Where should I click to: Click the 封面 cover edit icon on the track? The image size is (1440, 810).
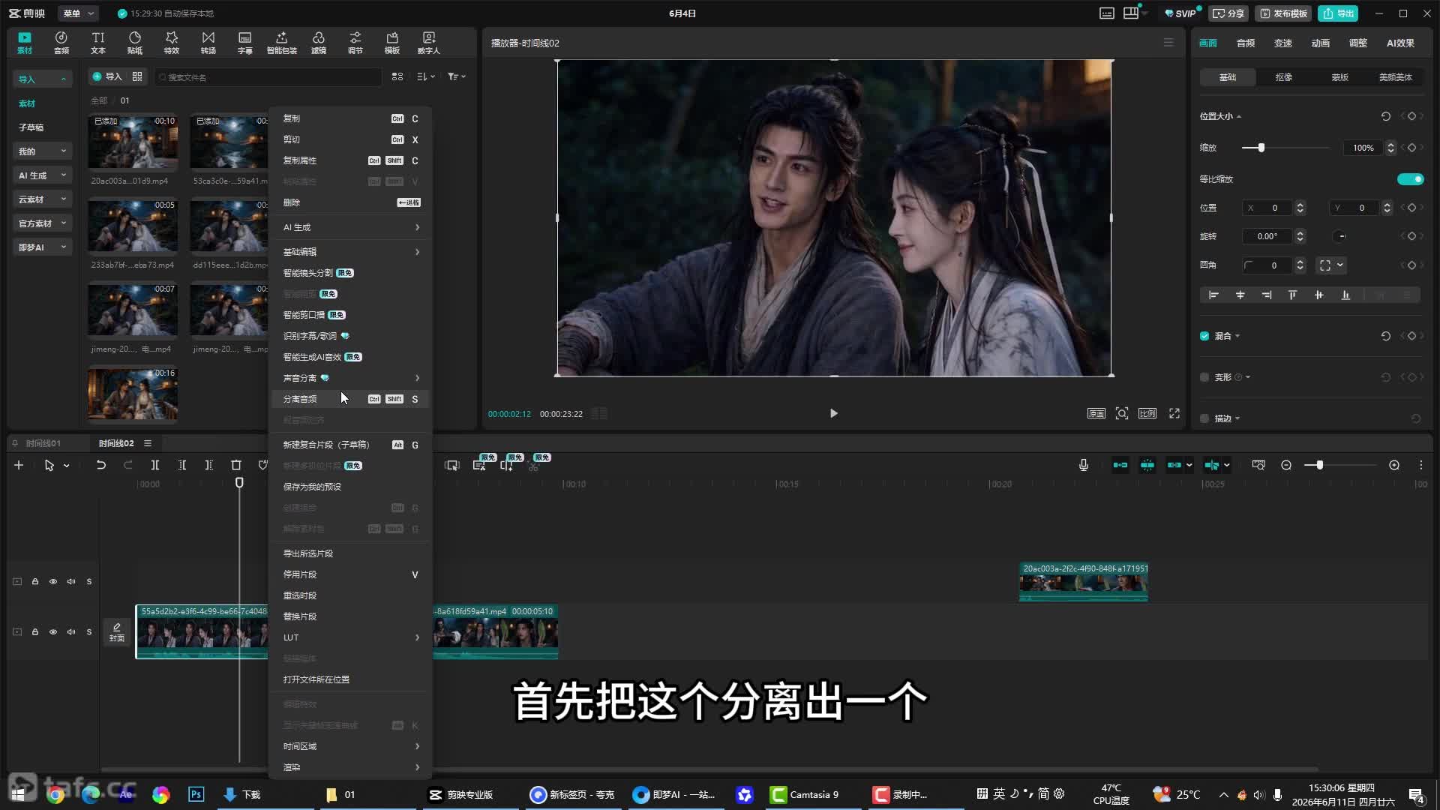[x=117, y=631]
